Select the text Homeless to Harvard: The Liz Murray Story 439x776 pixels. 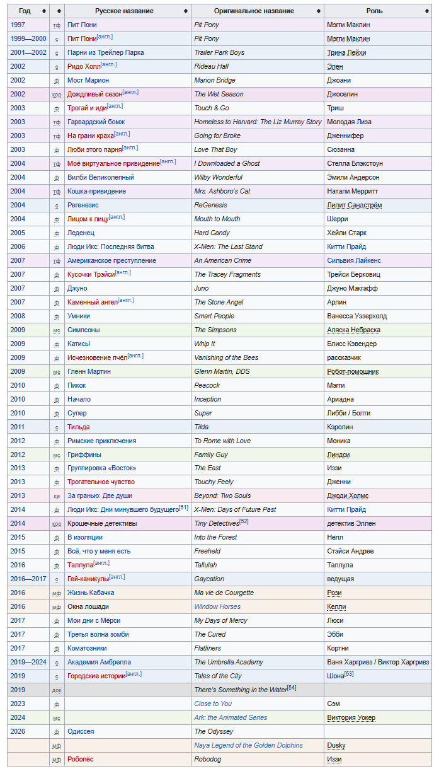(x=258, y=122)
